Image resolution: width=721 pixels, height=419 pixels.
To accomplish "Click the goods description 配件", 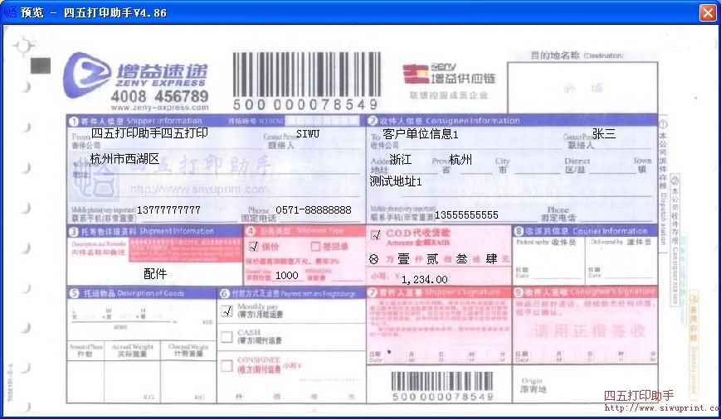I will pyautogui.click(x=155, y=274).
